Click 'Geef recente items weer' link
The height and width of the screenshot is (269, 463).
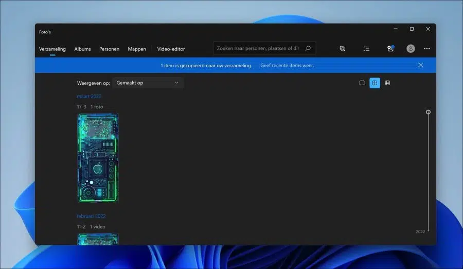pyautogui.click(x=287, y=65)
